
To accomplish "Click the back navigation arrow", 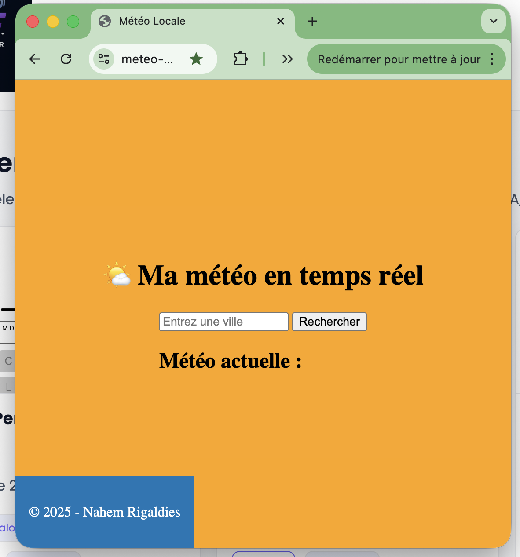I will point(34,59).
